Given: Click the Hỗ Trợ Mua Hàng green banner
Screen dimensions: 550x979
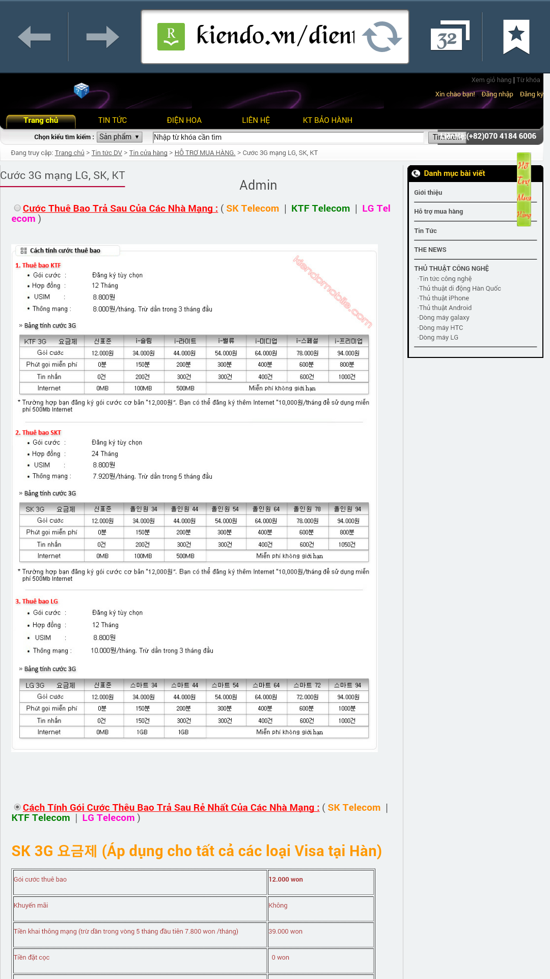Looking at the screenshot, I should pyautogui.click(x=524, y=189).
